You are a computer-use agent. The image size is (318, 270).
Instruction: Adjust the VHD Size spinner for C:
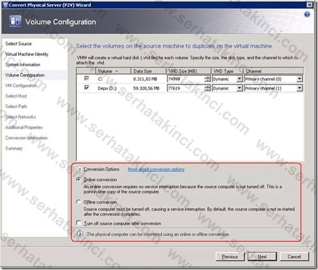pyautogui.click(x=208, y=79)
